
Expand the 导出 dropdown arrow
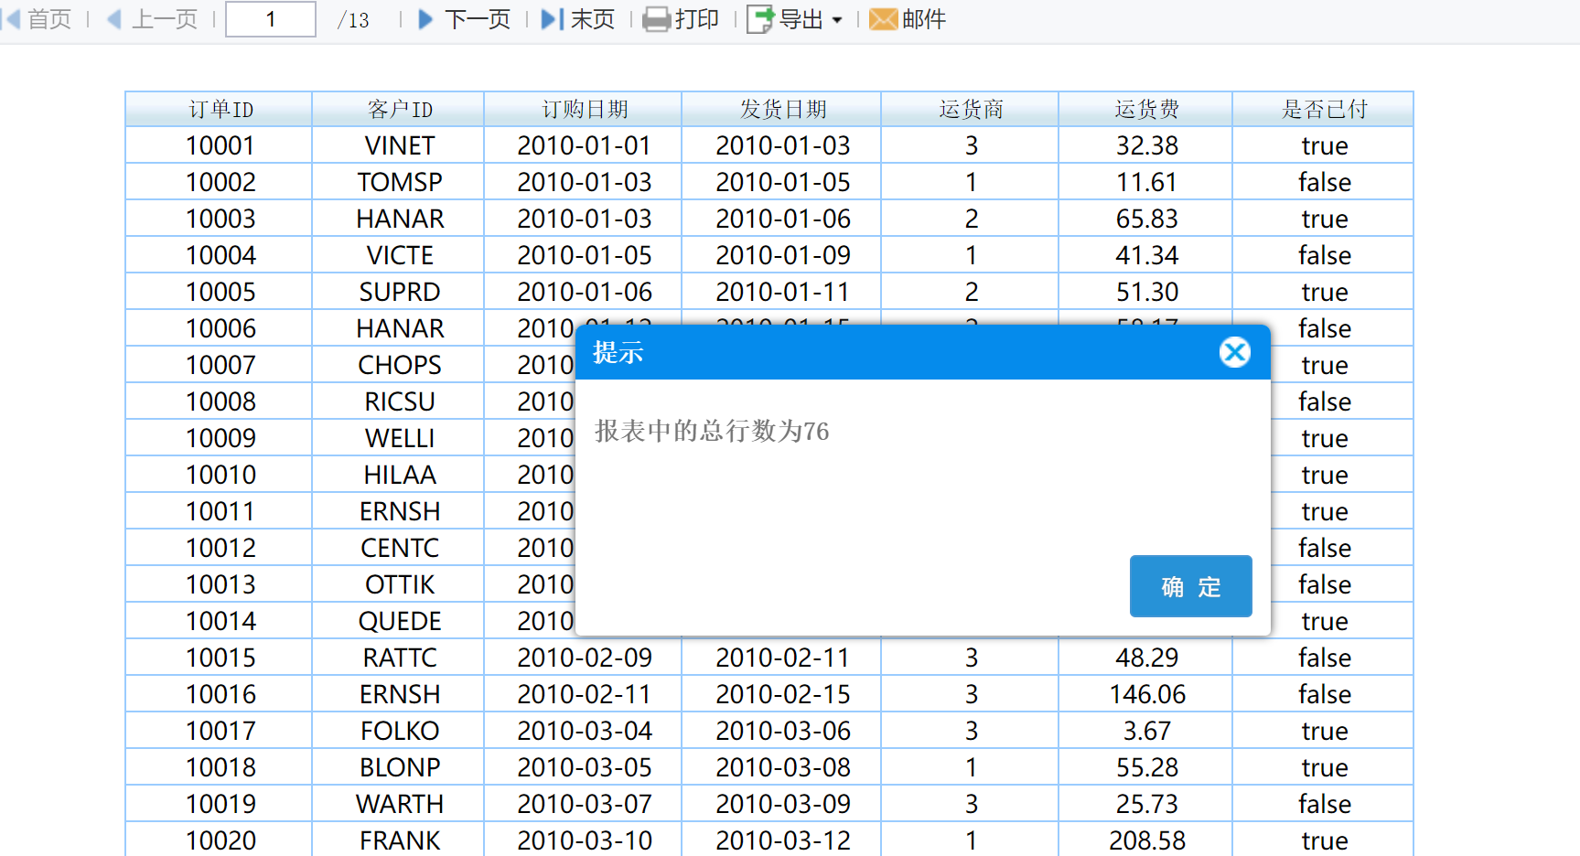(837, 20)
